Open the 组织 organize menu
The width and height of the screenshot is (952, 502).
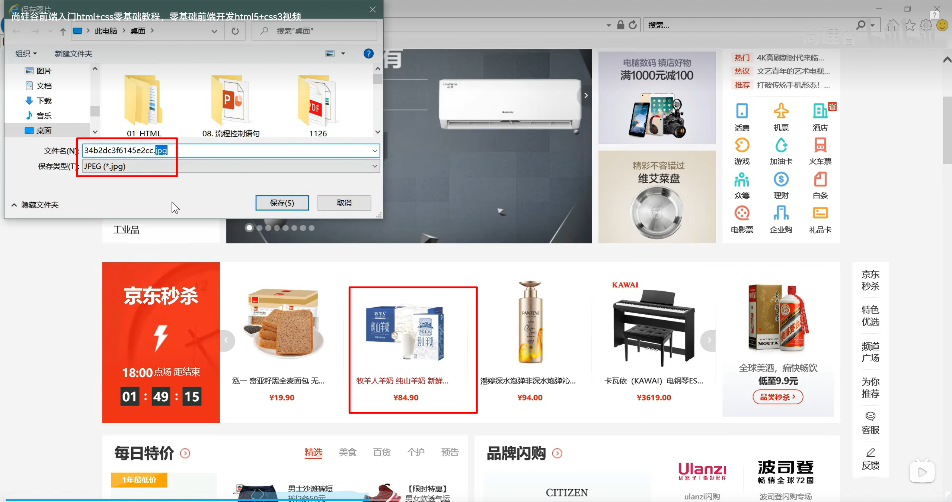coord(26,54)
